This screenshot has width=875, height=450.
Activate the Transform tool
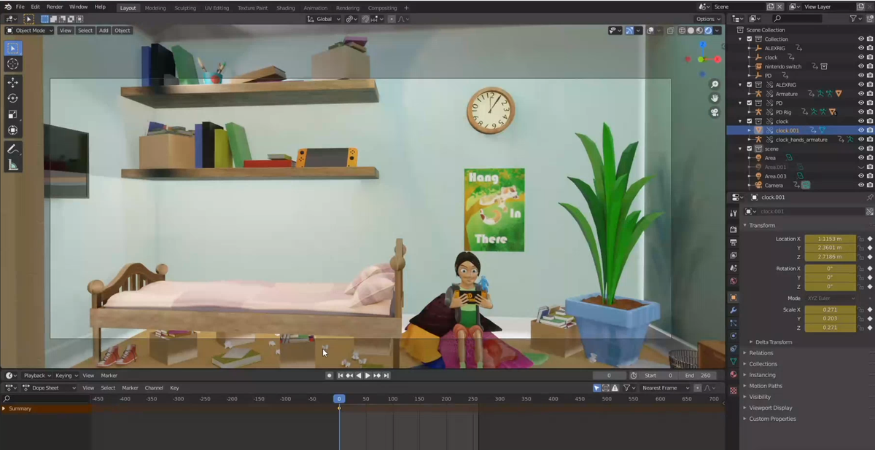[x=13, y=130]
